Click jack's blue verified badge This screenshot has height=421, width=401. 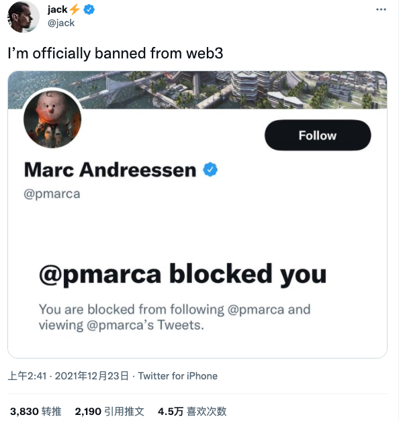(89, 9)
